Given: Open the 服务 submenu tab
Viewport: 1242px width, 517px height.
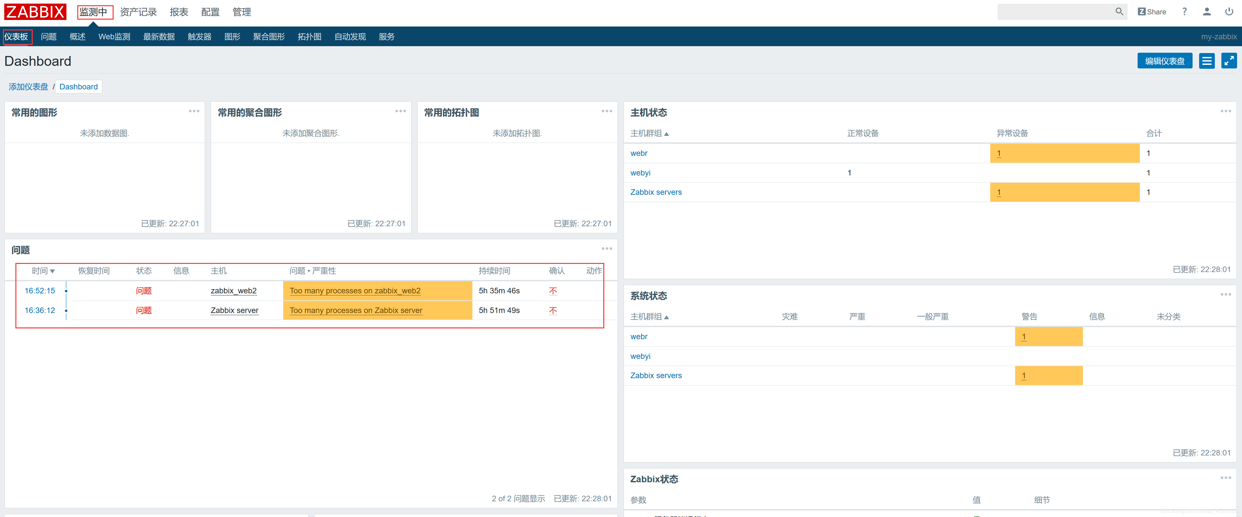Looking at the screenshot, I should 386,37.
